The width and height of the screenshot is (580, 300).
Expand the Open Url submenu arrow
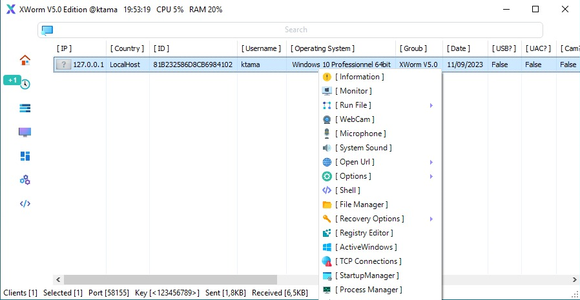coord(431,162)
